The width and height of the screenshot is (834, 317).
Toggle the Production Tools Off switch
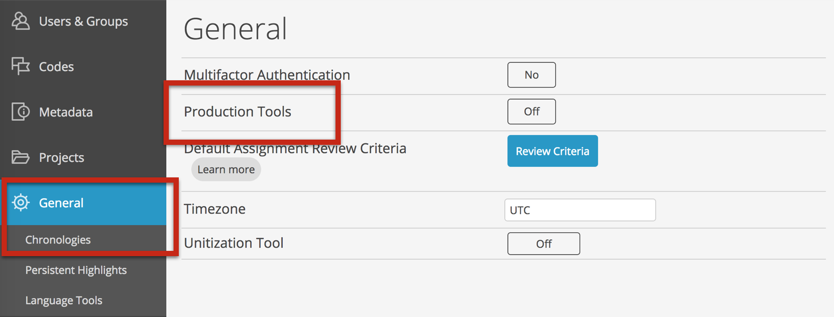[532, 112]
